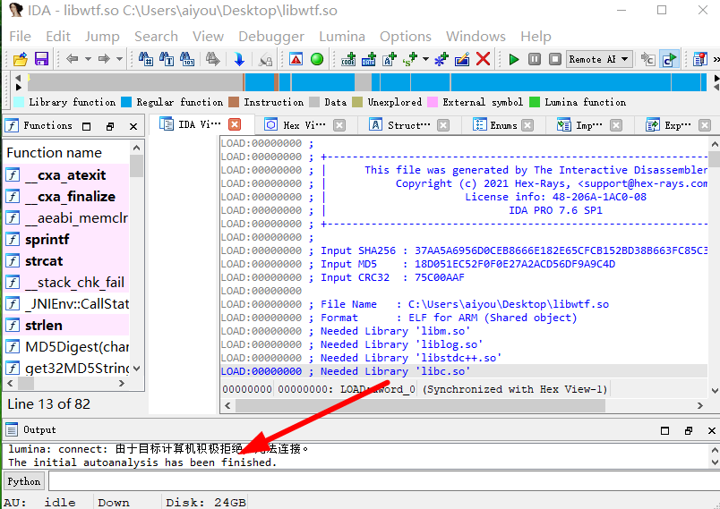Click the Jump forward arrow icon
Viewport: 720px width, 509px height.
[x=104, y=59]
